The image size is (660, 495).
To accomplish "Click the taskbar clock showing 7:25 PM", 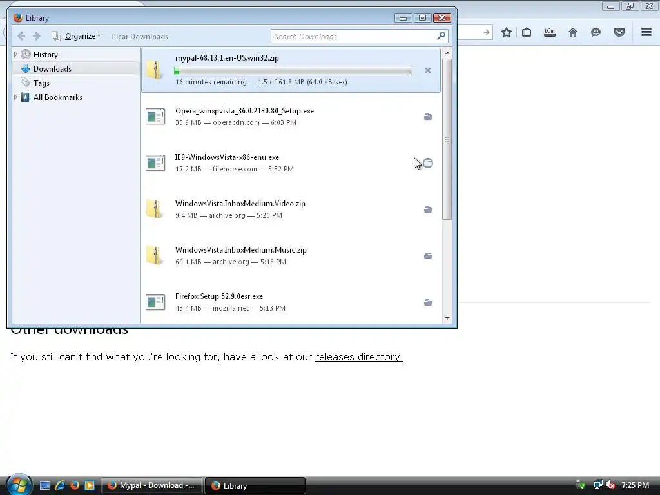I will coord(635,485).
